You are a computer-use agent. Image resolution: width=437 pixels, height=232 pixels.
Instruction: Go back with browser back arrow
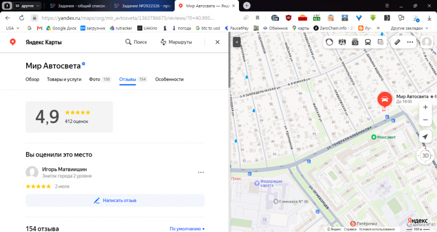point(8,18)
